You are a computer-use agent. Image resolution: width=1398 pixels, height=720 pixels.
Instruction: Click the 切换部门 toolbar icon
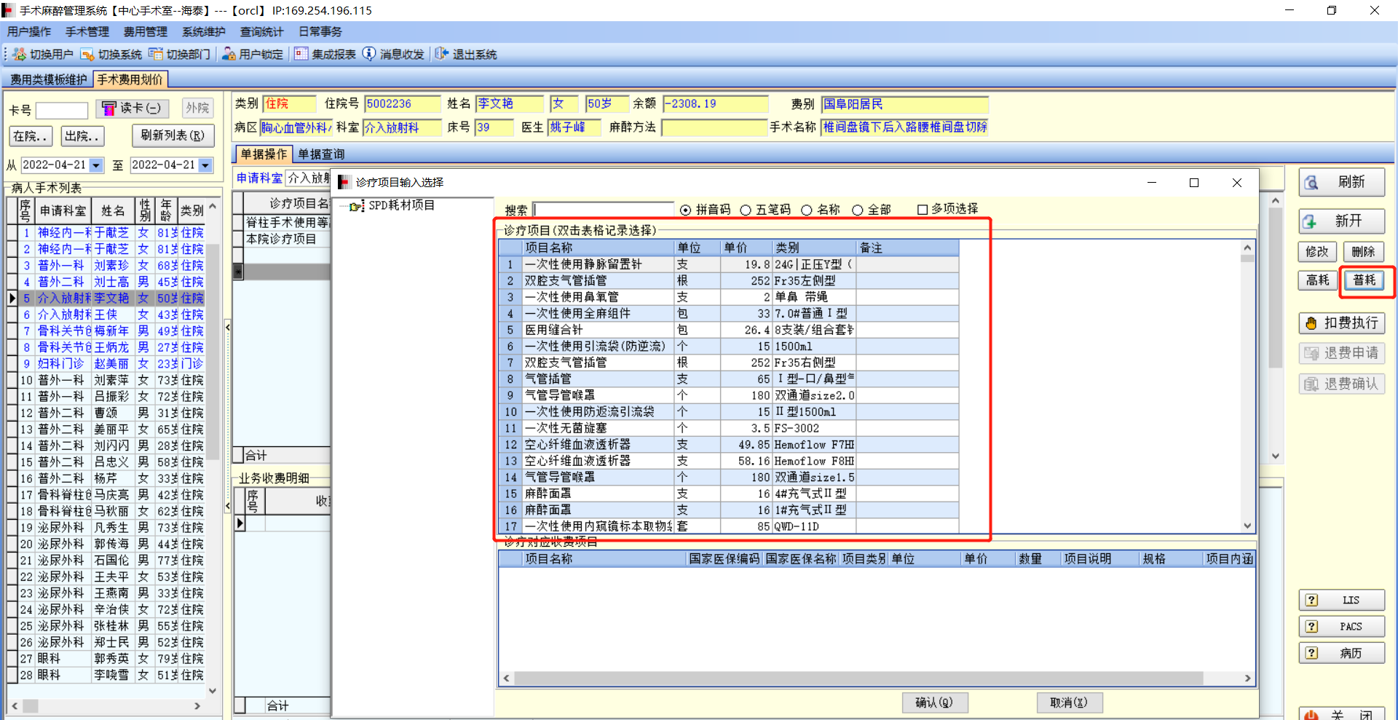(x=156, y=55)
